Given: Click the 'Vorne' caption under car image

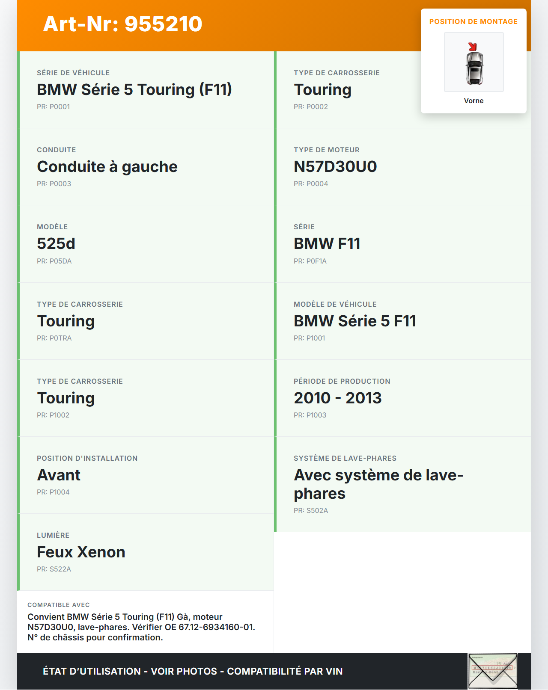Looking at the screenshot, I should pos(474,101).
